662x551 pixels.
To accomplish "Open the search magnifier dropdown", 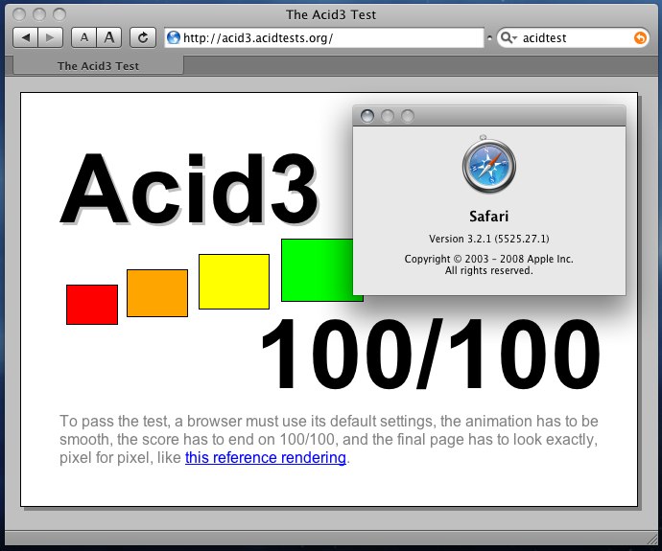I will coord(508,38).
